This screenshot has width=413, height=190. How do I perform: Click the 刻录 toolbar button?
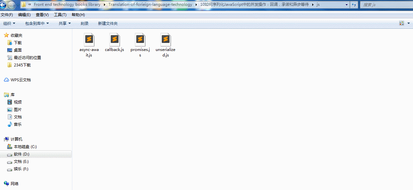click(85, 23)
